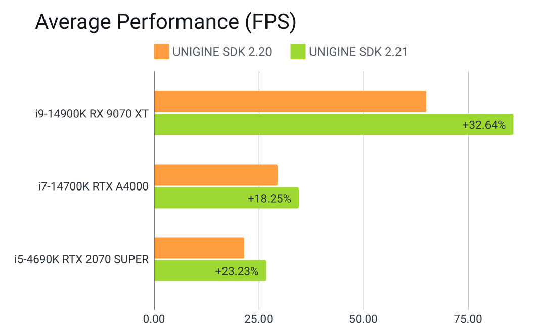
Task: Click the 50.00 axis tick label
Action: (x=363, y=319)
